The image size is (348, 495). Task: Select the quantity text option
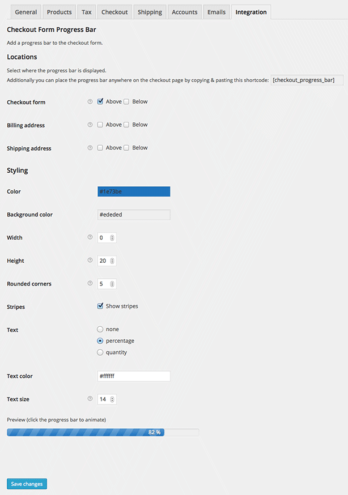100,352
